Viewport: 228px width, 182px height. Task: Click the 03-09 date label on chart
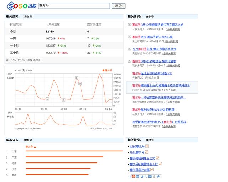(64, 109)
